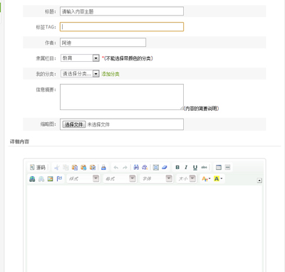Click the Paste from Word icon
The image size is (285, 272).
(x=93, y=168)
